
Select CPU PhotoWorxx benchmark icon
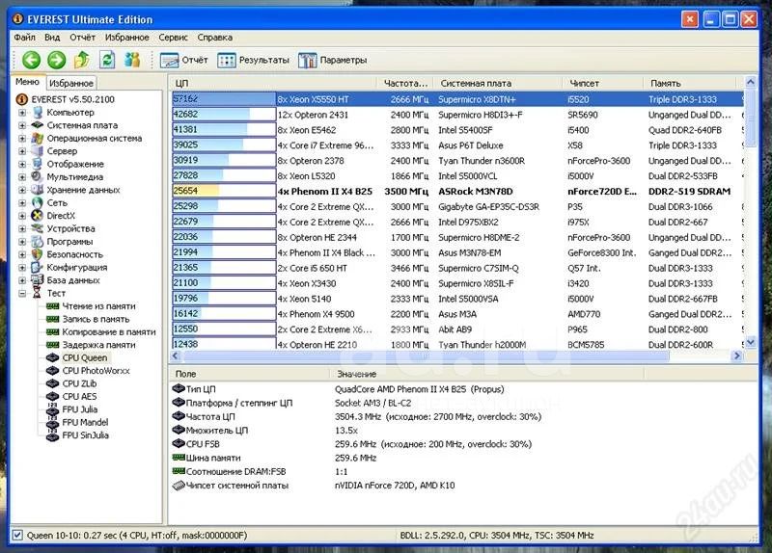coord(53,371)
